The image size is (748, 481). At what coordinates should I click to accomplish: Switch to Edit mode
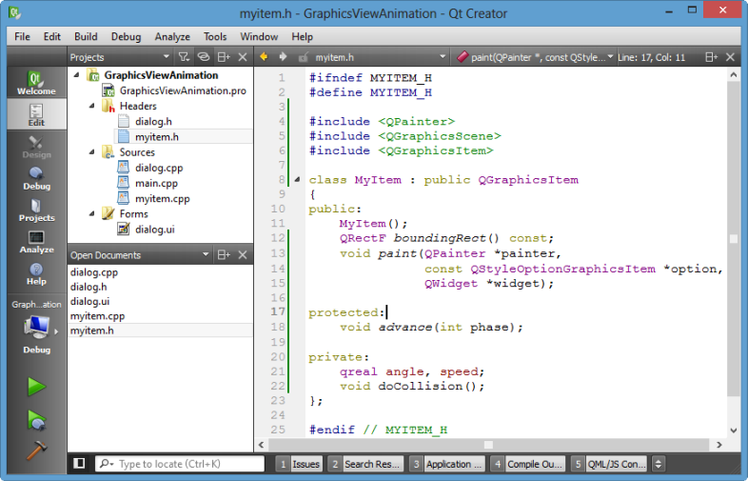pyautogui.click(x=36, y=114)
